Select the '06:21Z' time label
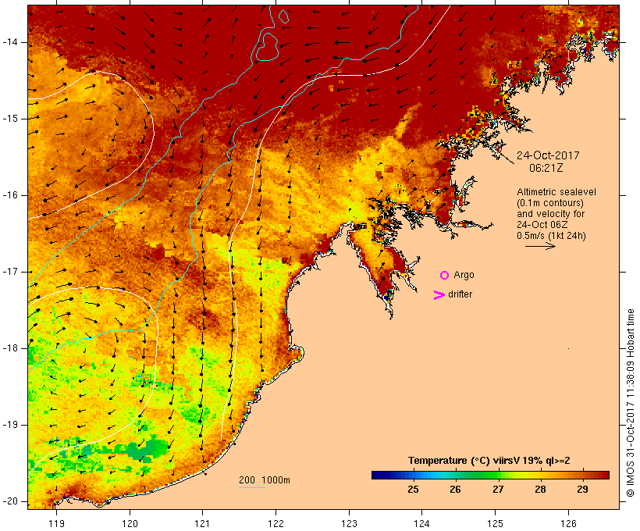Image resolution: width=640 pixels, height=531 pixels. [x=546, y=168]
